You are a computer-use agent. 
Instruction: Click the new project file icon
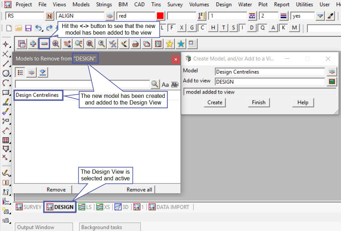pyautogui.click(x=9, y=28)
